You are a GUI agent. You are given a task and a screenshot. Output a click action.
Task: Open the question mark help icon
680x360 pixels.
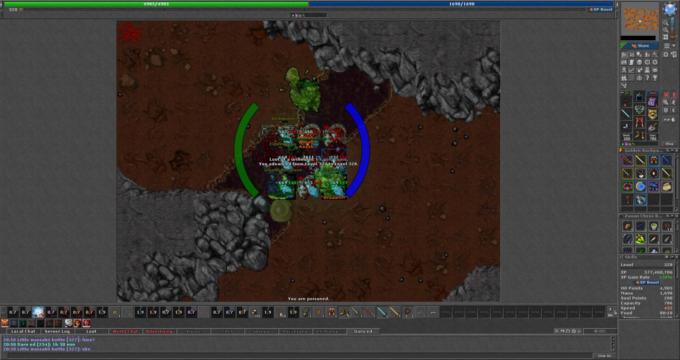647,77
